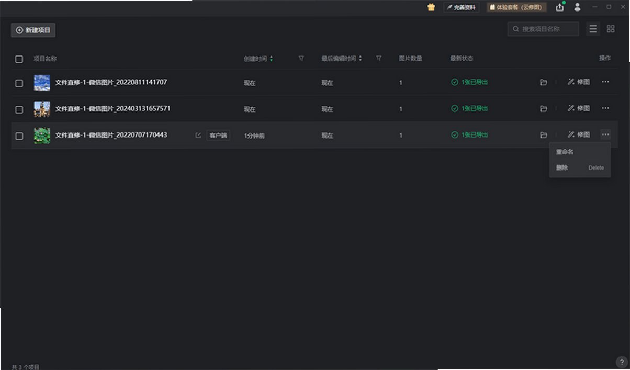Open the more options menu for first project
This screenshot has height=370, width=630.
coord(605,82)
